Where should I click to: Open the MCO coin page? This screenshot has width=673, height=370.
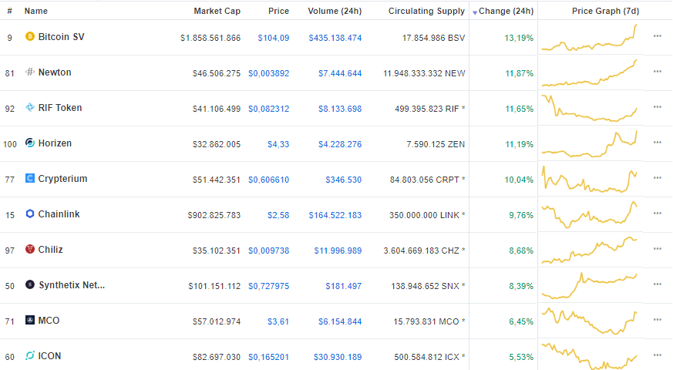click(49, 321)
